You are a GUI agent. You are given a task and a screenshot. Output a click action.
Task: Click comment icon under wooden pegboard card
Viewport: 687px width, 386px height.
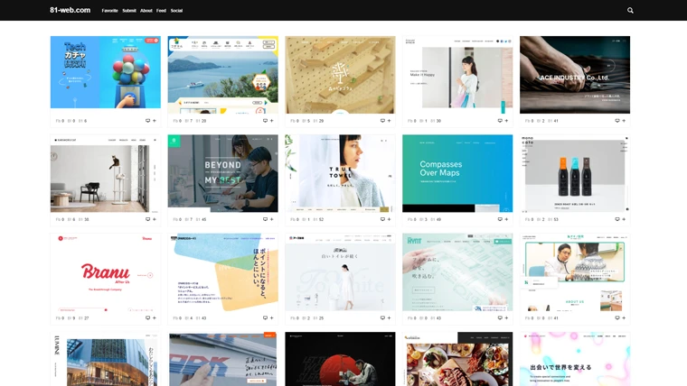(x=382, y=121)
